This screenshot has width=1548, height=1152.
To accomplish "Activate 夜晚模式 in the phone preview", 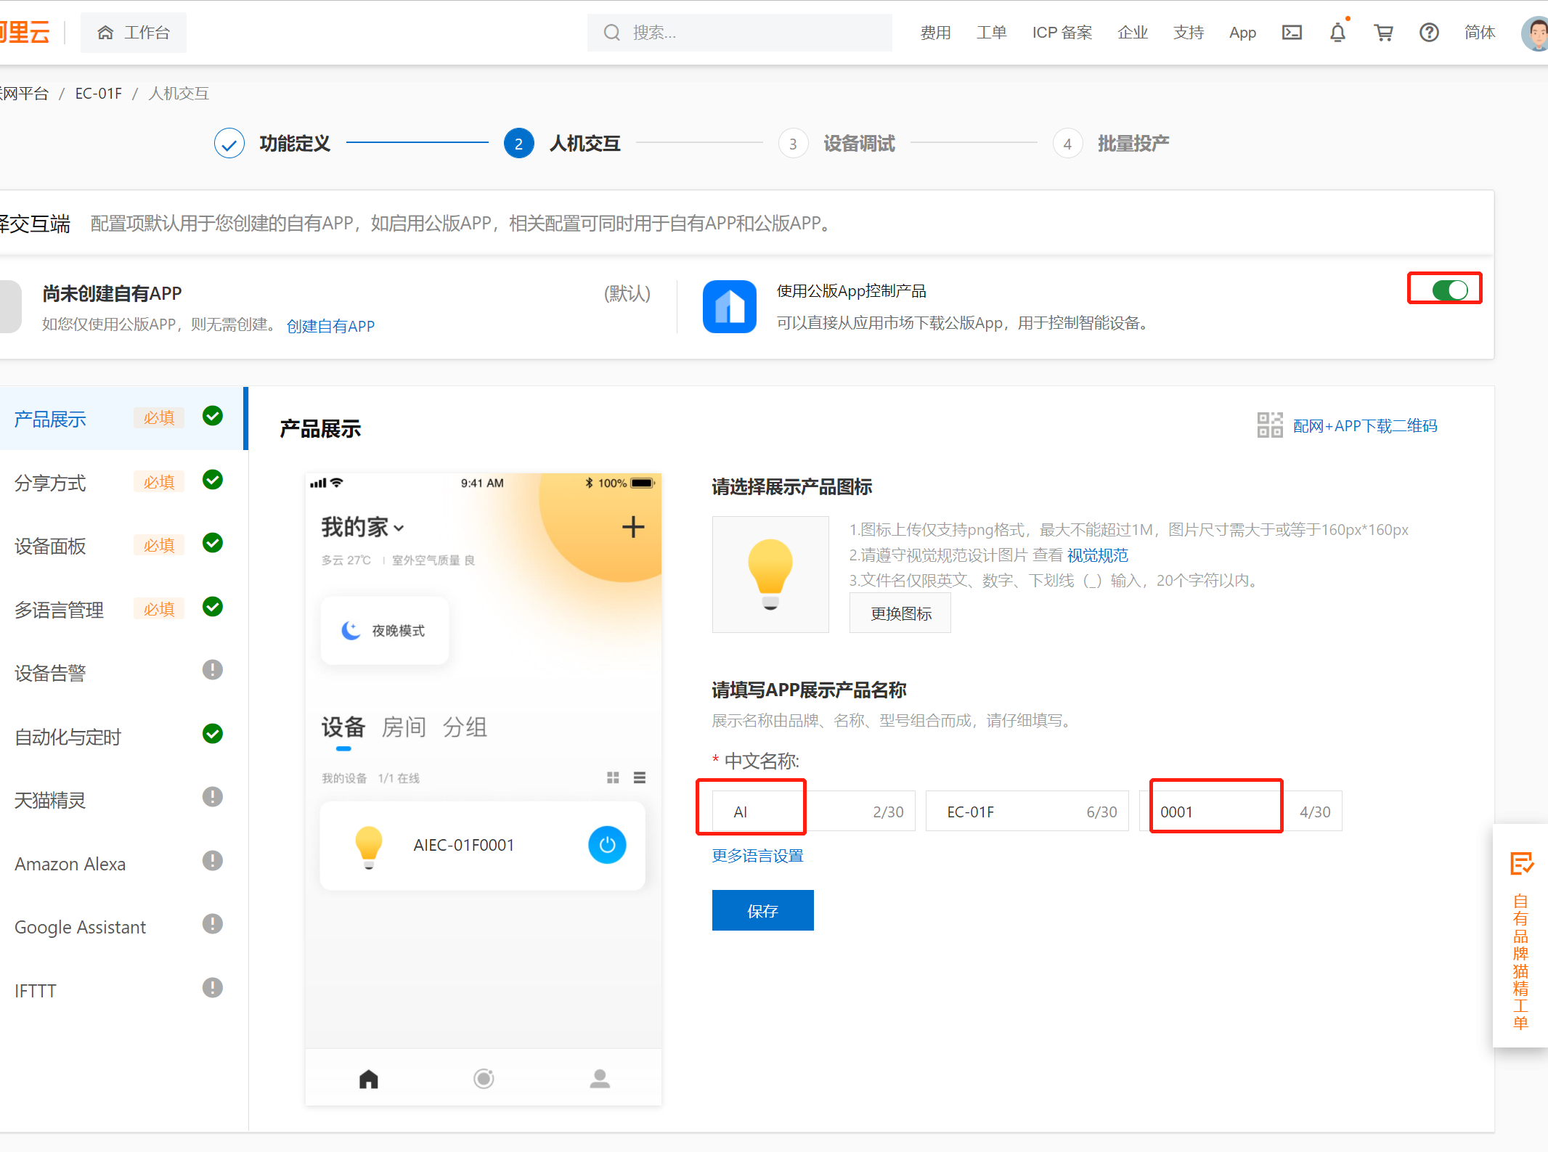I will 384,630.
